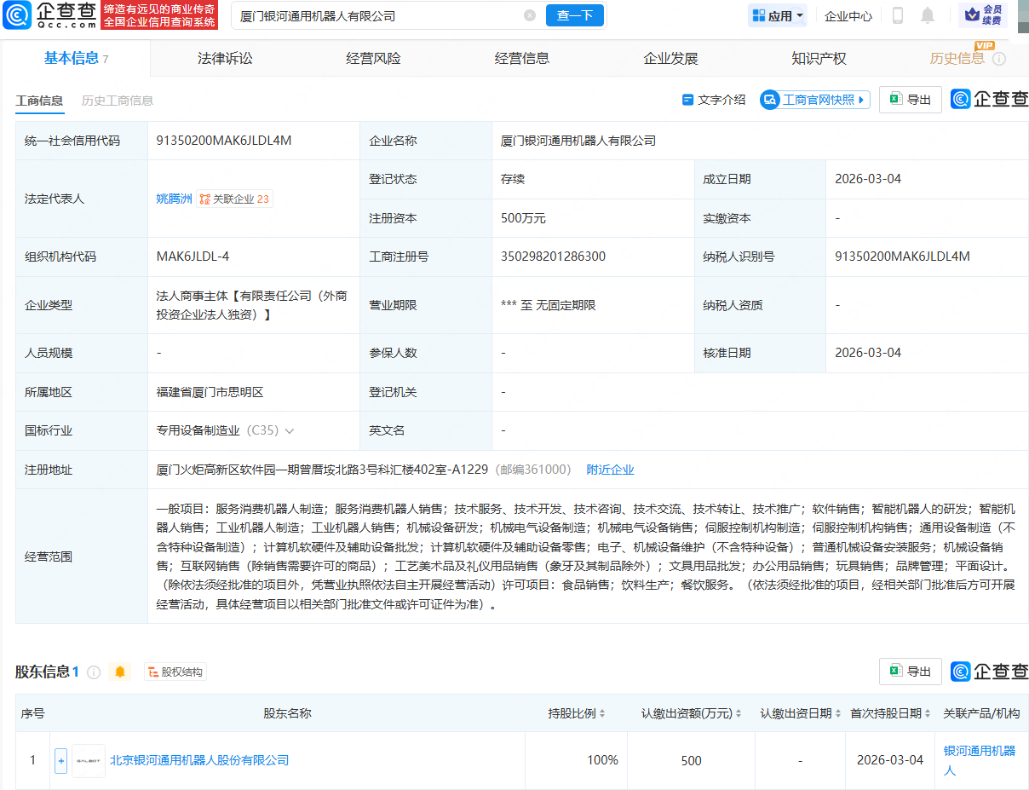Expand the plus icon on shareholder row 1
The image size is (1029, 790).
coord(60,760)
